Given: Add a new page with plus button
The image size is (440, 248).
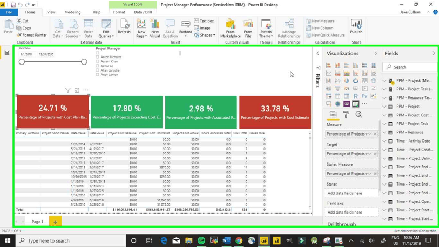Looking at the screenshot, I should pos(55,222).
